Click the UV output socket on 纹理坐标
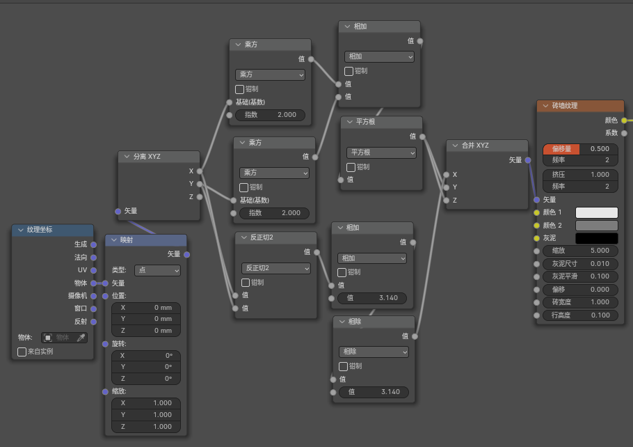This screenshot has width=633, height=447. coord(93,270)
